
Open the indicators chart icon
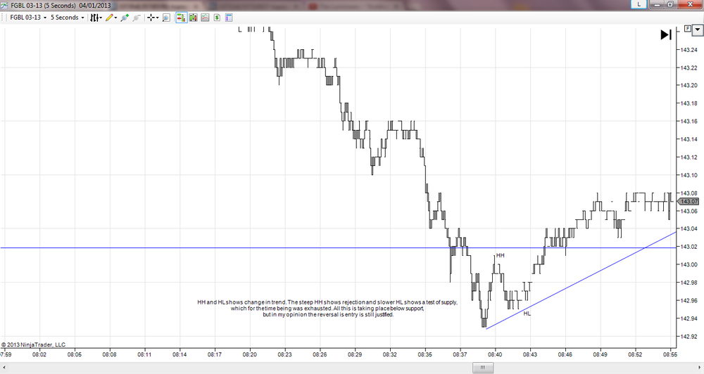coord(205,18)
